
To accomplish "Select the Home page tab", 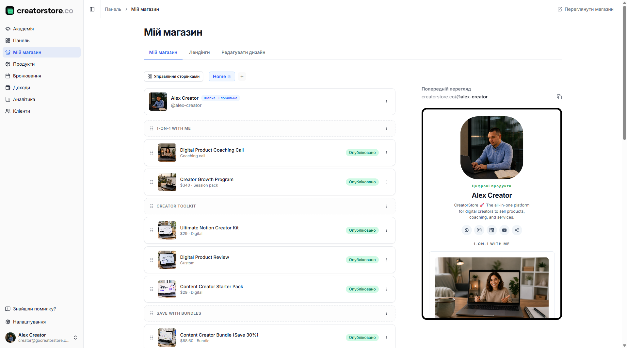I will pos(222,76).
